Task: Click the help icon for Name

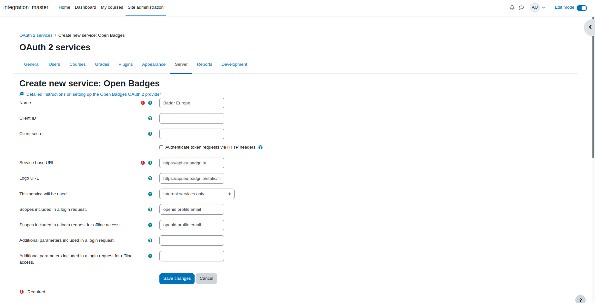Action: (150, 103)
